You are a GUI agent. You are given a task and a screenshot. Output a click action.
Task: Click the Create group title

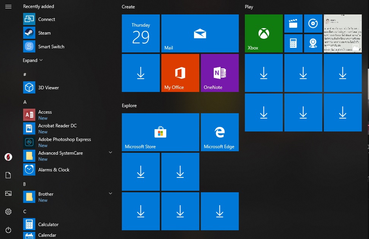128,7
